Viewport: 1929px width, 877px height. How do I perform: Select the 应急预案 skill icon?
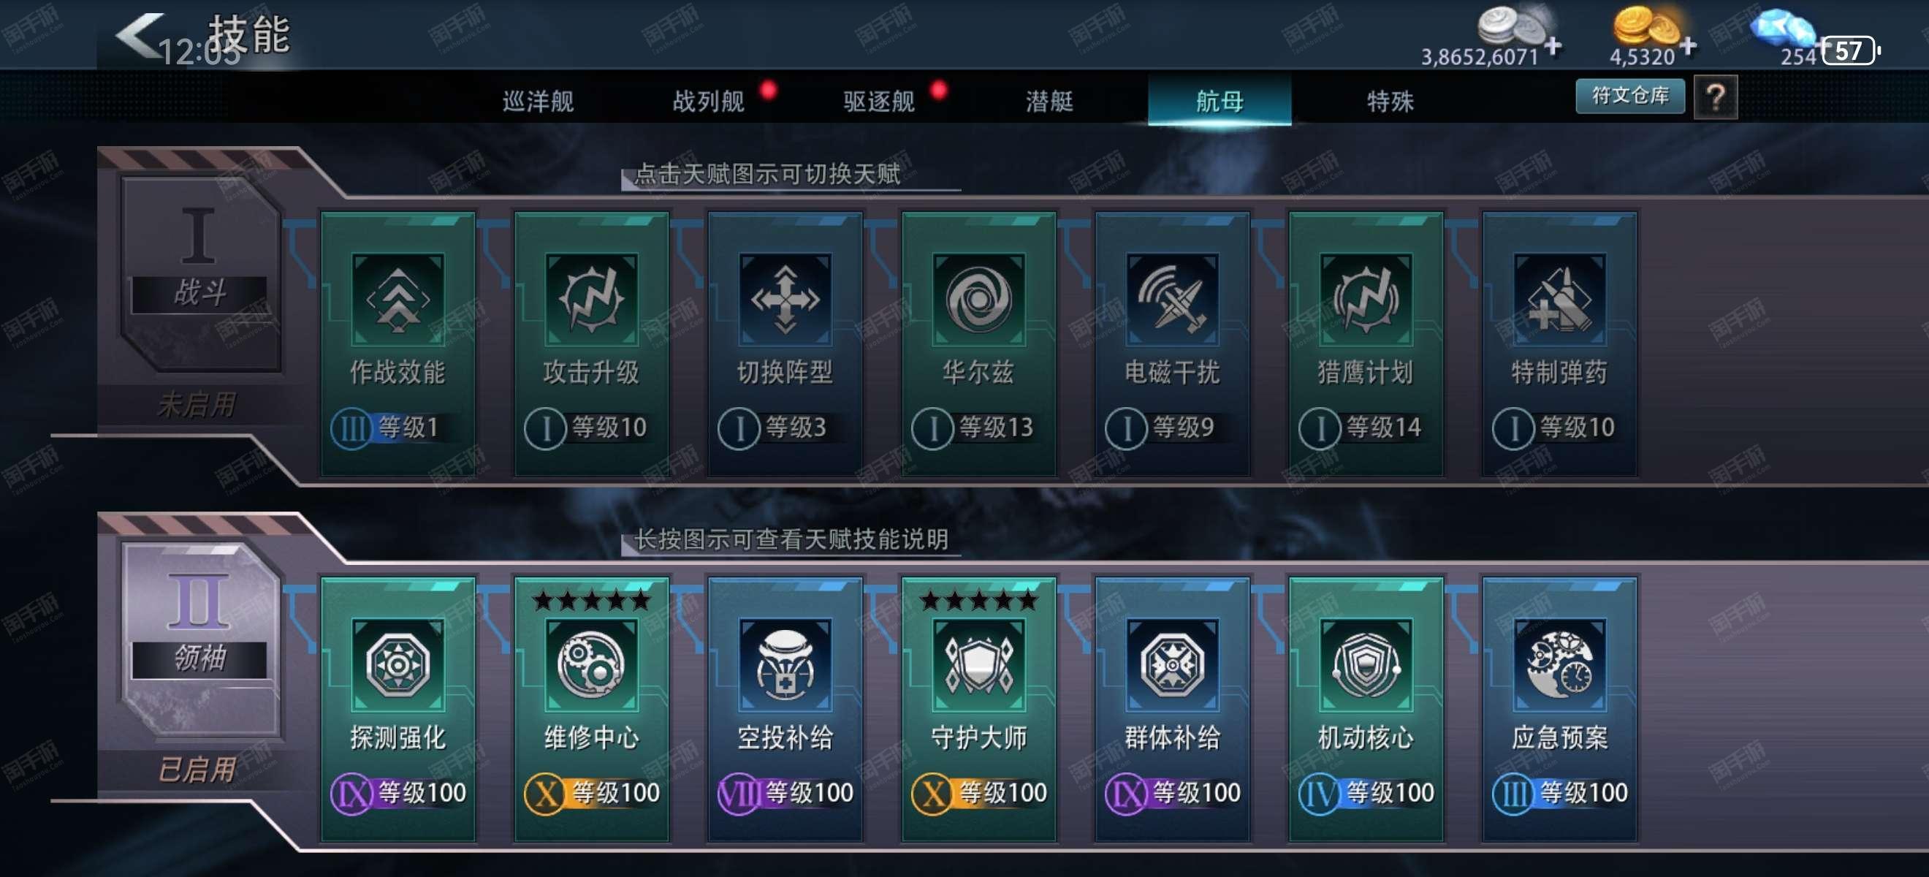[1559, 664]
